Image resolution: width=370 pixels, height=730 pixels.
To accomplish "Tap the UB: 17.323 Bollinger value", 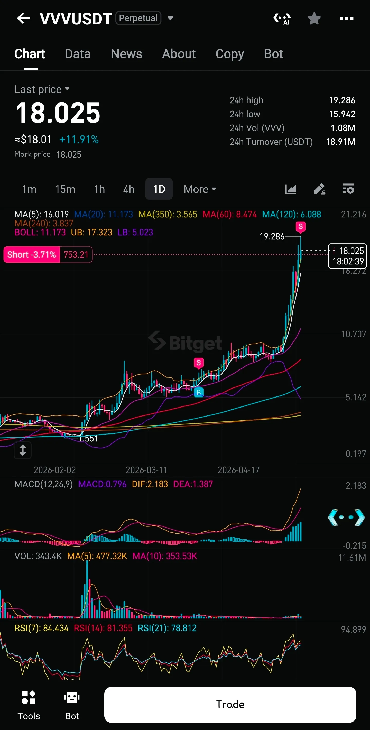I will (91, 232).
